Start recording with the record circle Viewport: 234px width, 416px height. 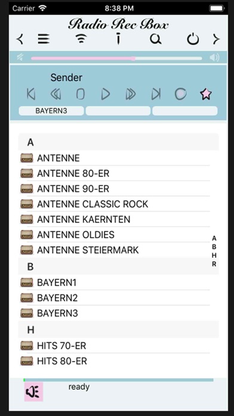coord(181,94)
